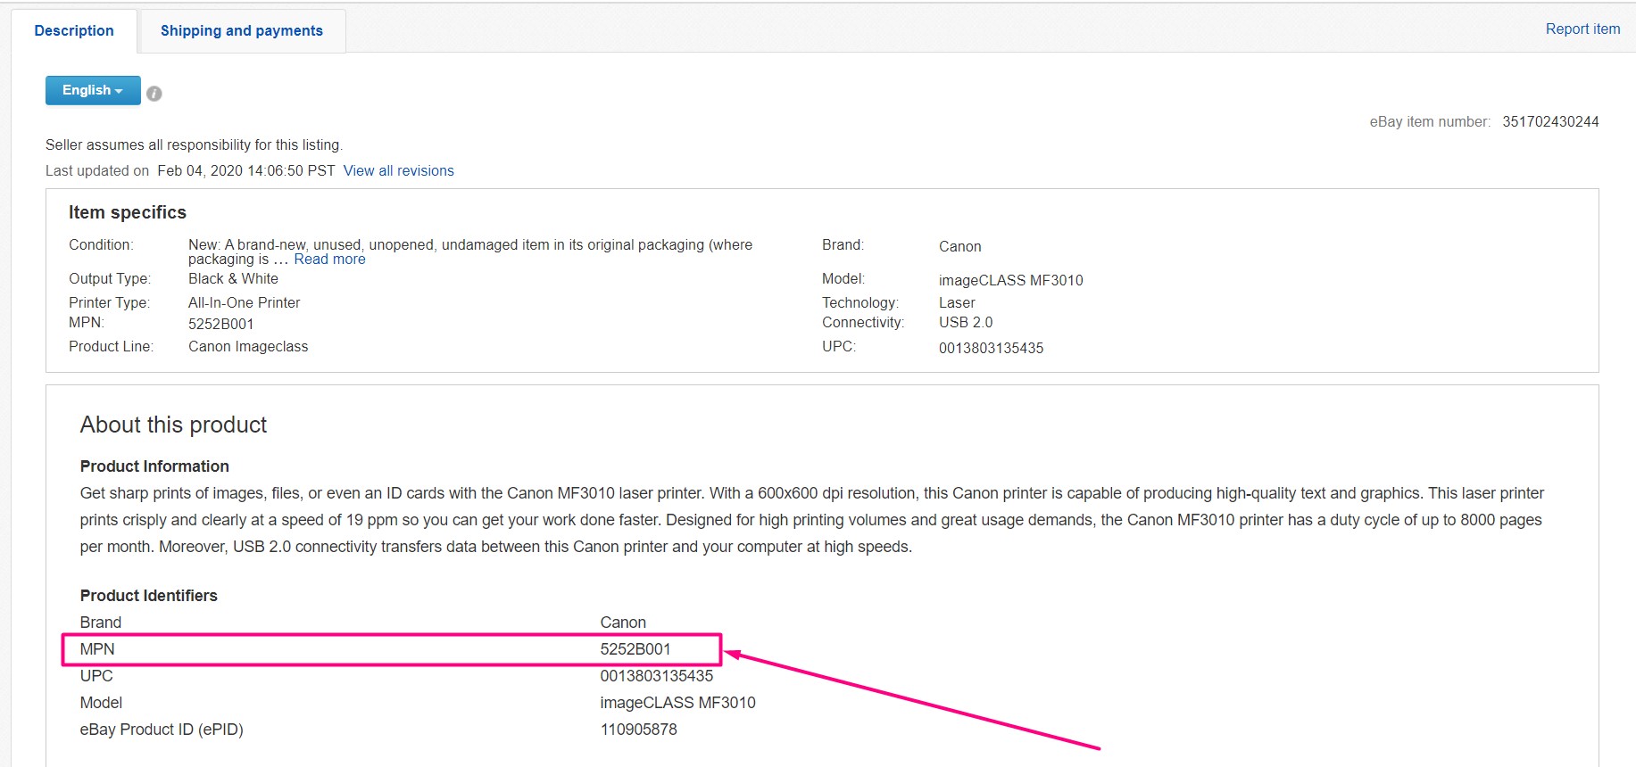
Task: Select UPC 0013803135435 under Product Identifiers
Action: tap(657, 675)
